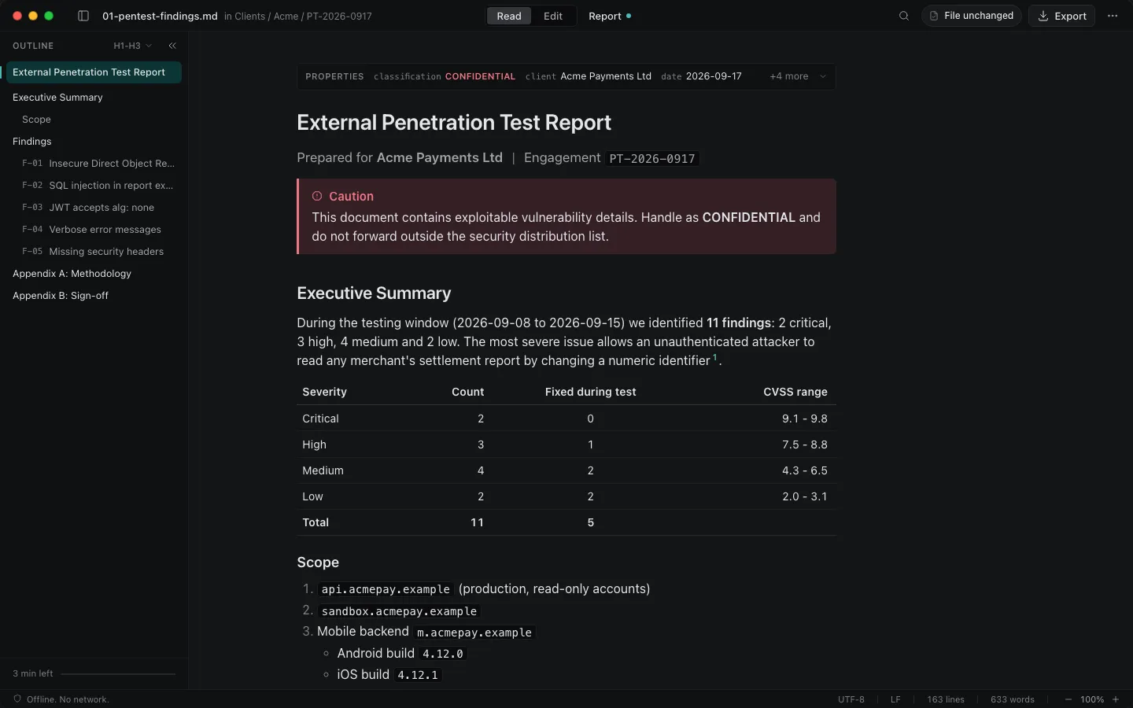This screenshot has width=1133, height=708.
Task: Click the 100% zoom level value
Action: pyautogui.click(x=1092, y=699)
